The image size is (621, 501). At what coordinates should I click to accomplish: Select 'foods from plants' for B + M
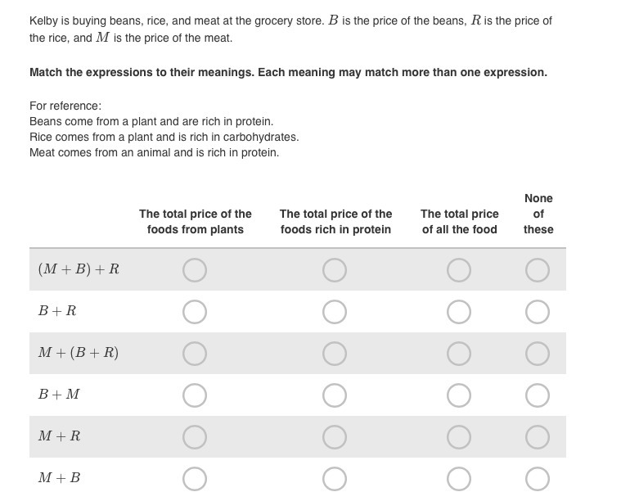click(x=195, y=395)
